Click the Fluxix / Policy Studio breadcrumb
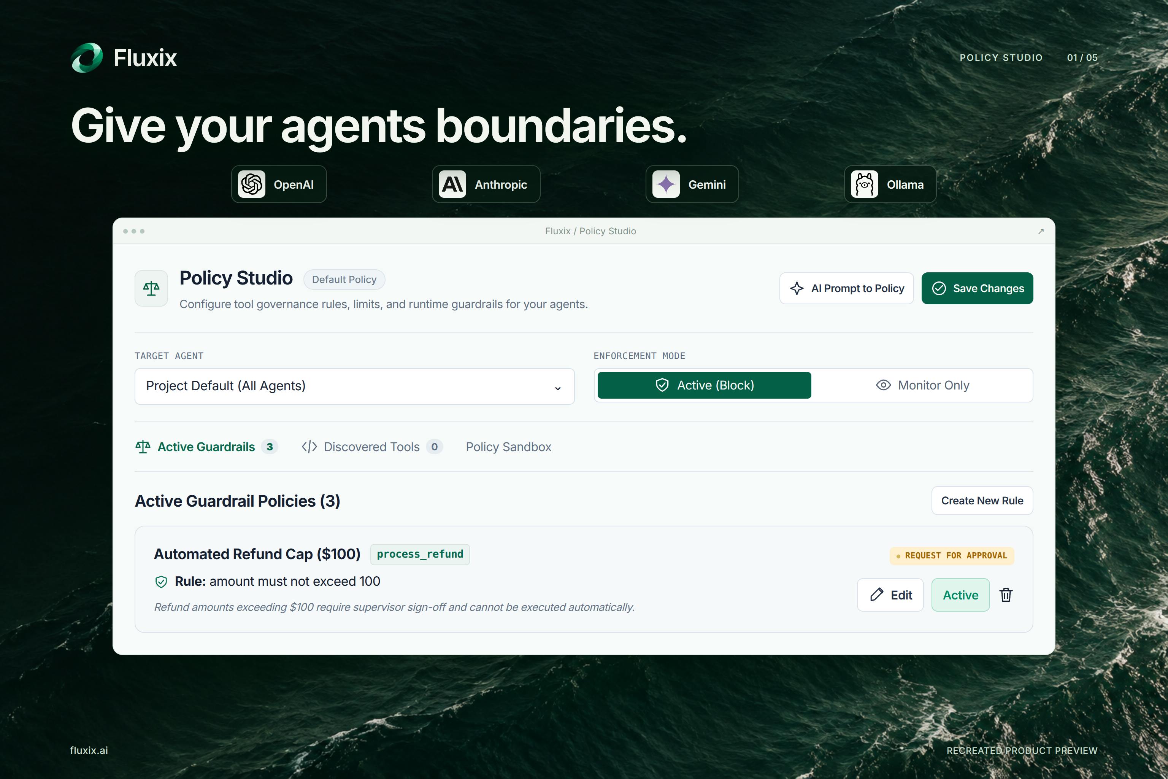The height and width of the screenshot is (779, 1168). pyautogui.click(x=590, y=231)
